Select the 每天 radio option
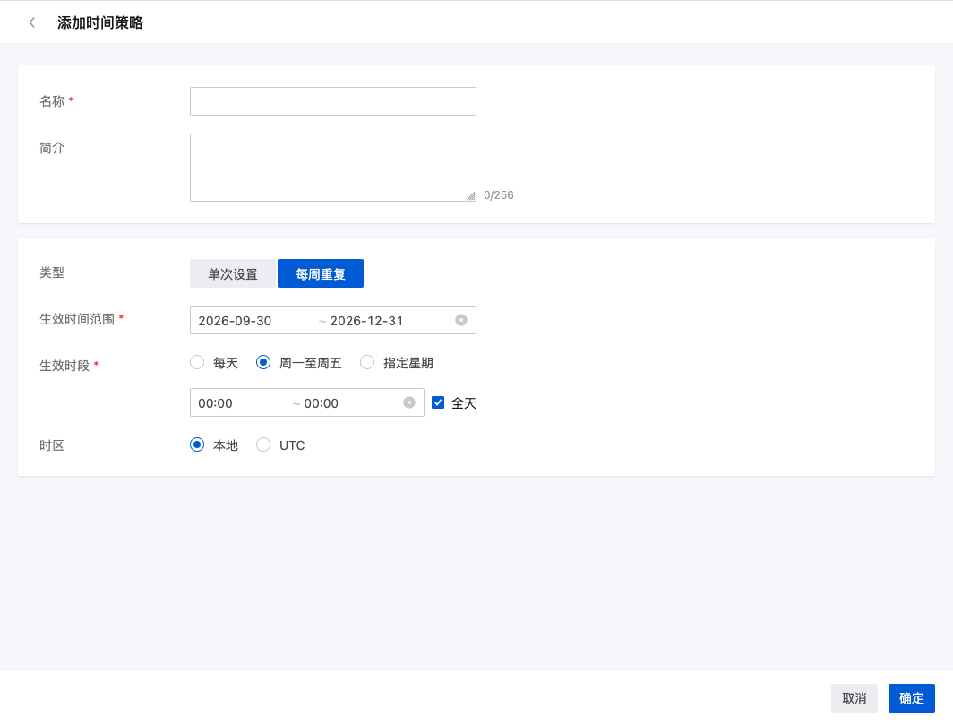This screenshot has width=953, height=726. click(197, 362)
